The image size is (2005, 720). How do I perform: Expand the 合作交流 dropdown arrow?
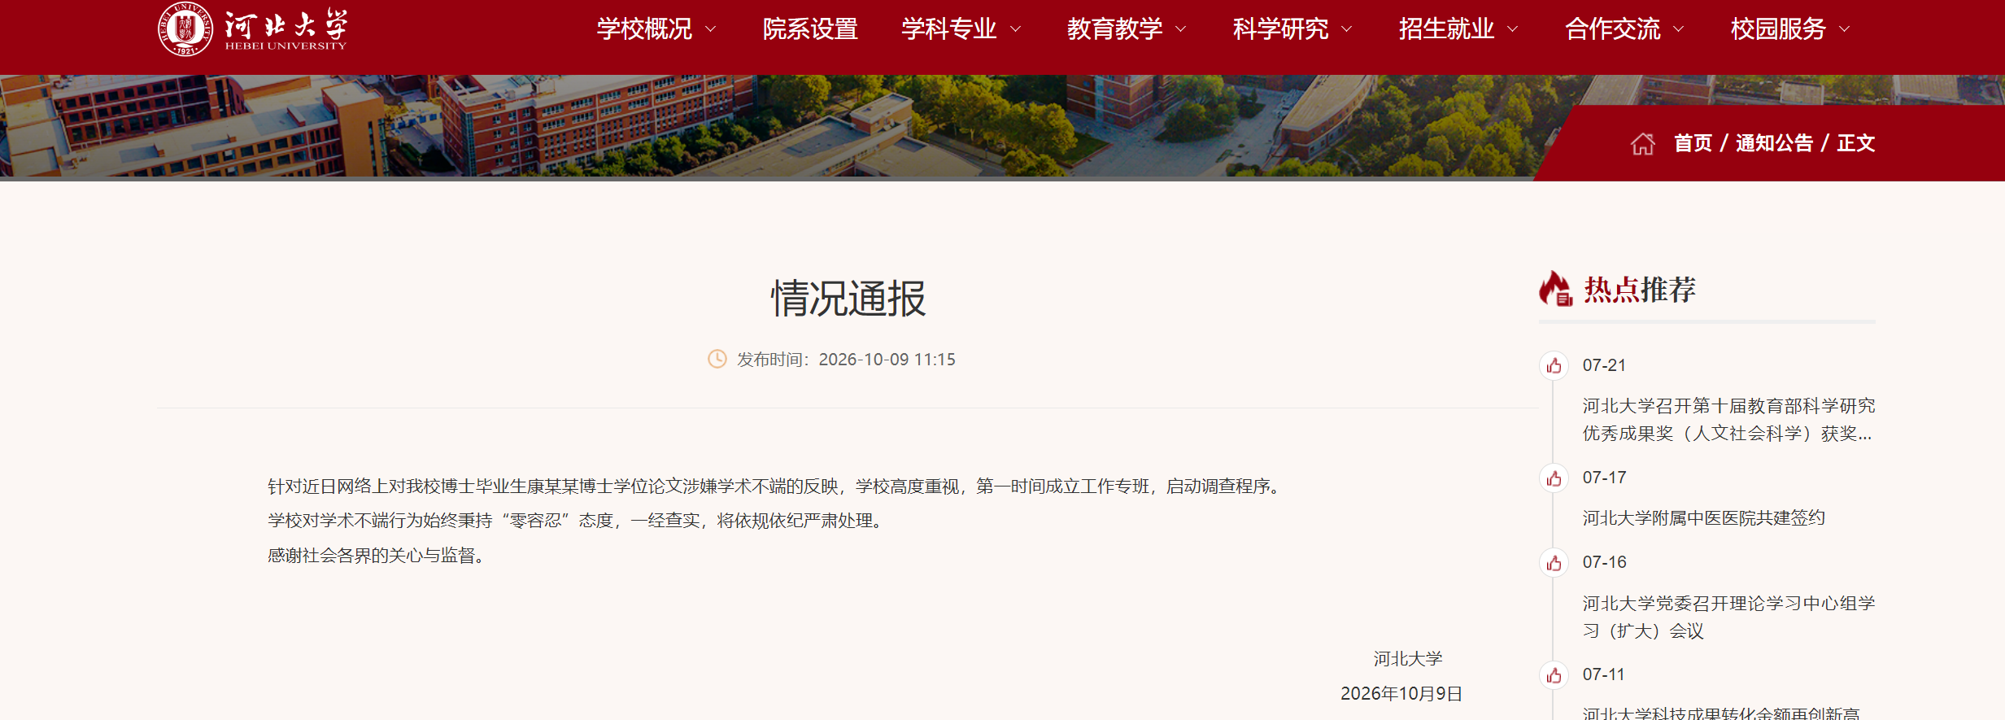tap(1679, 29)
